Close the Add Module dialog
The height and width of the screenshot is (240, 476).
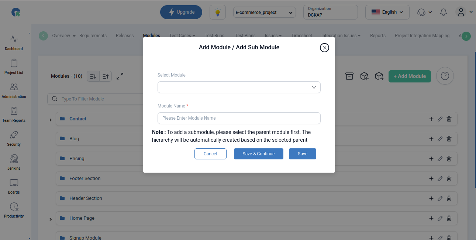[x=324, y=47]
